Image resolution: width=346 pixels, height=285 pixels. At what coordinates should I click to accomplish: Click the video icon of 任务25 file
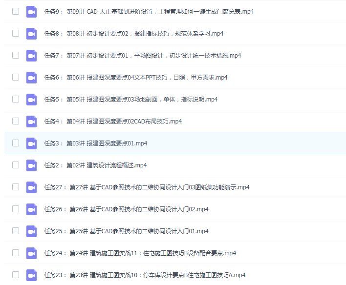(x=31, y=231)
